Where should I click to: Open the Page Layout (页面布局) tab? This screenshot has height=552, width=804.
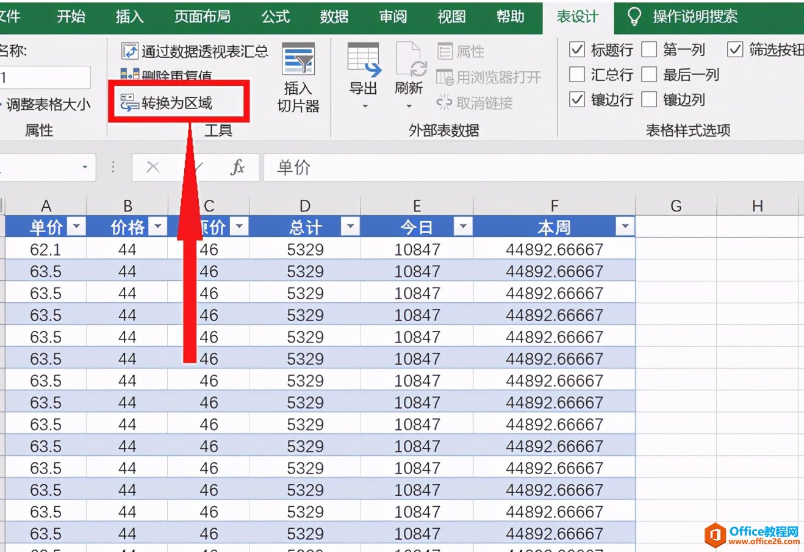point(203,16)
